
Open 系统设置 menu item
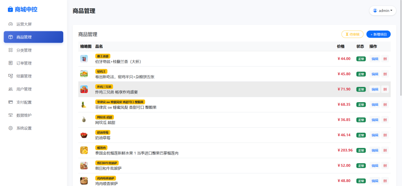click(x=33, y=128)
